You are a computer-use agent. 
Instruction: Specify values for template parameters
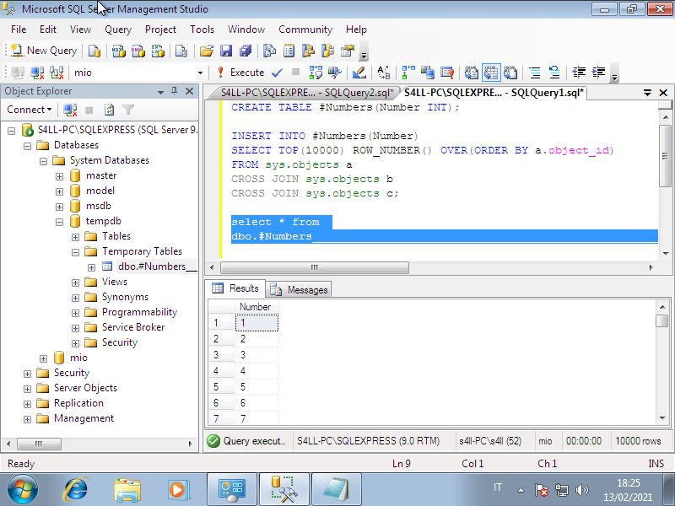coord(384,73)
